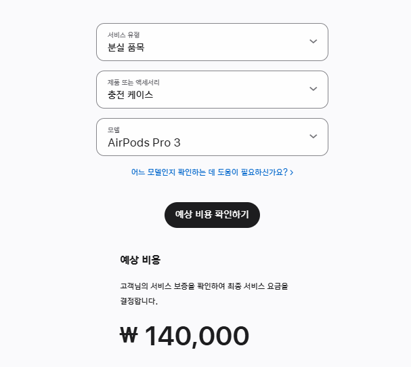Click the 분실 품목 selected value
This screenshot has width=411, height=367.
point(126,47)
